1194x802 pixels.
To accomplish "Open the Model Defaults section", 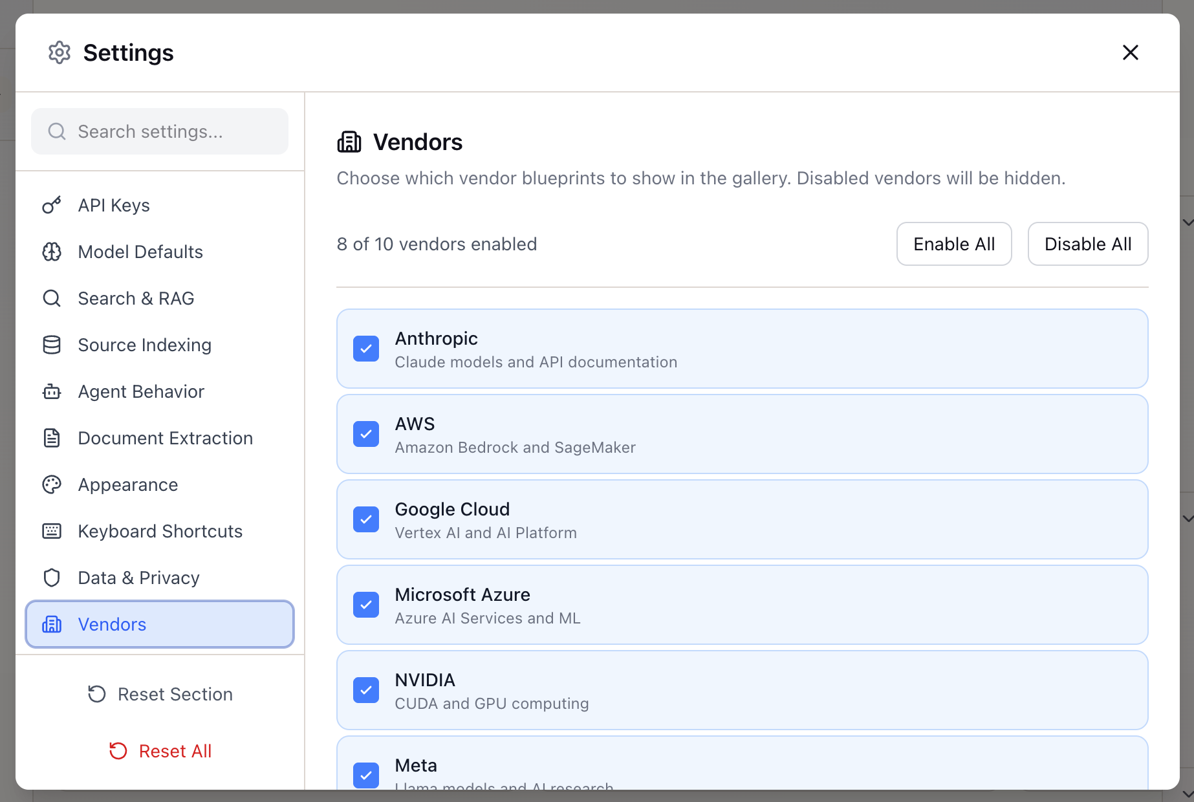I will [x=140, y=252].
